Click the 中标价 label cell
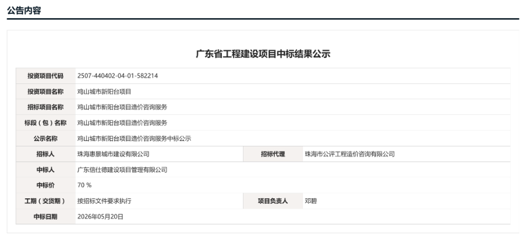Screen dimensions: 530x247 [45, 185]
